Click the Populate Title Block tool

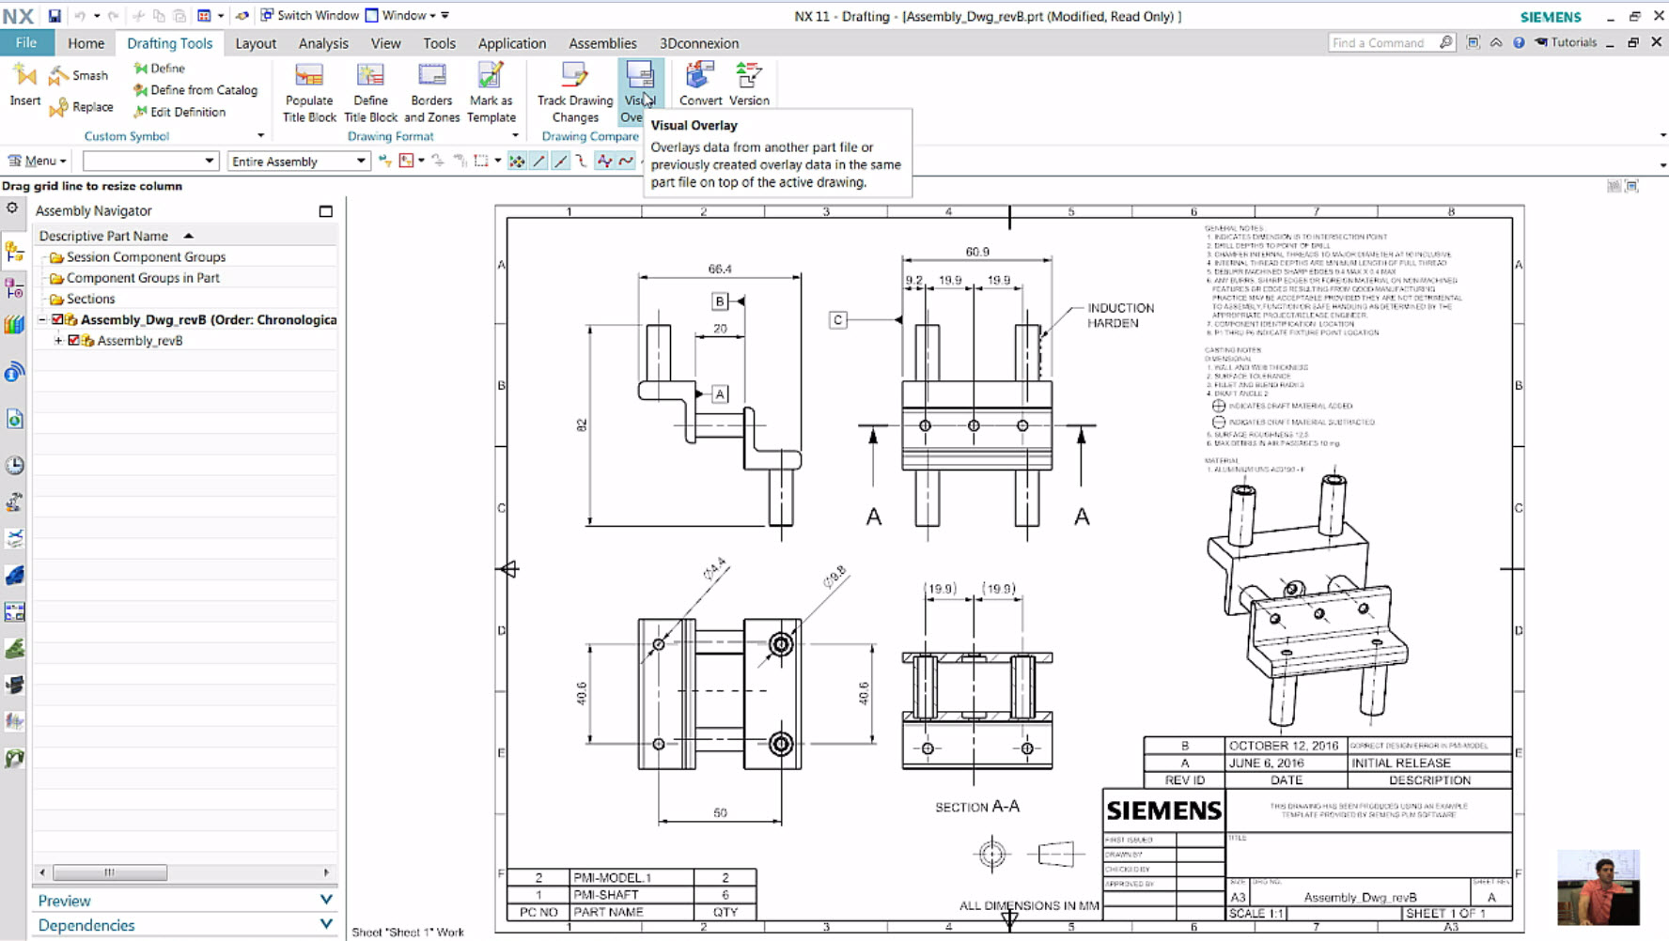point(308,89)
